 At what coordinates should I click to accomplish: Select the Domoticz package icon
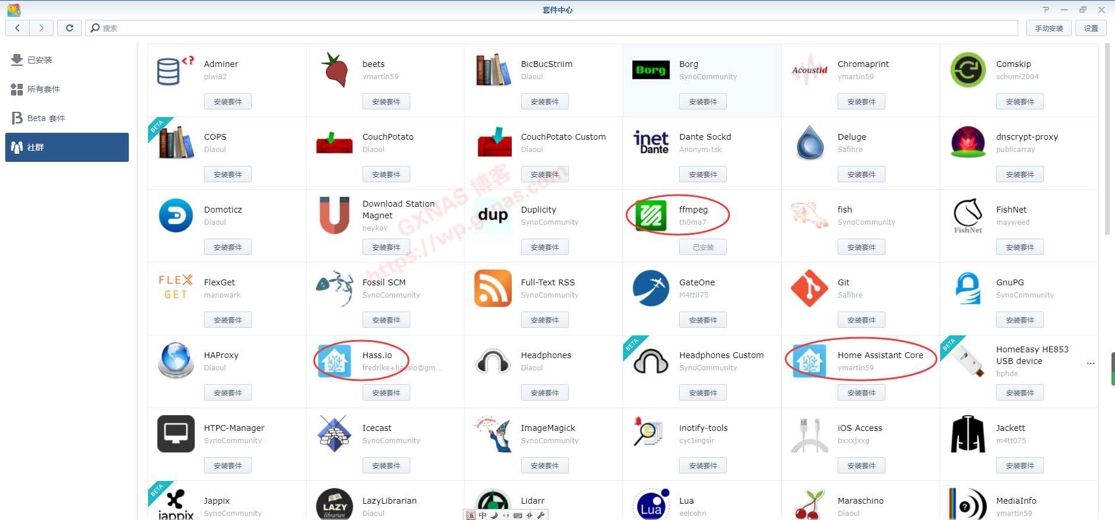click(175, 215)
